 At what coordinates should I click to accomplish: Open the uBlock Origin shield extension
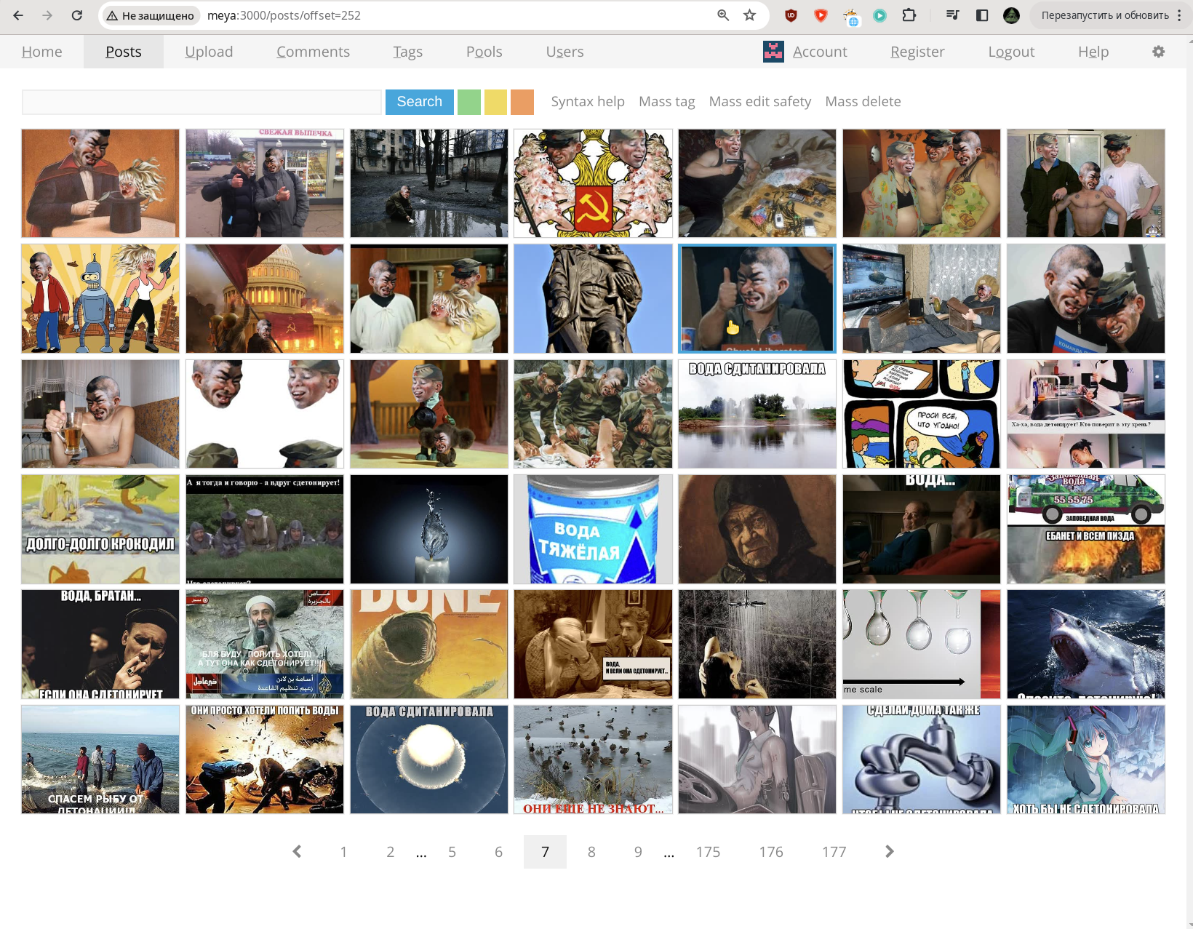(x=791, y=15)
